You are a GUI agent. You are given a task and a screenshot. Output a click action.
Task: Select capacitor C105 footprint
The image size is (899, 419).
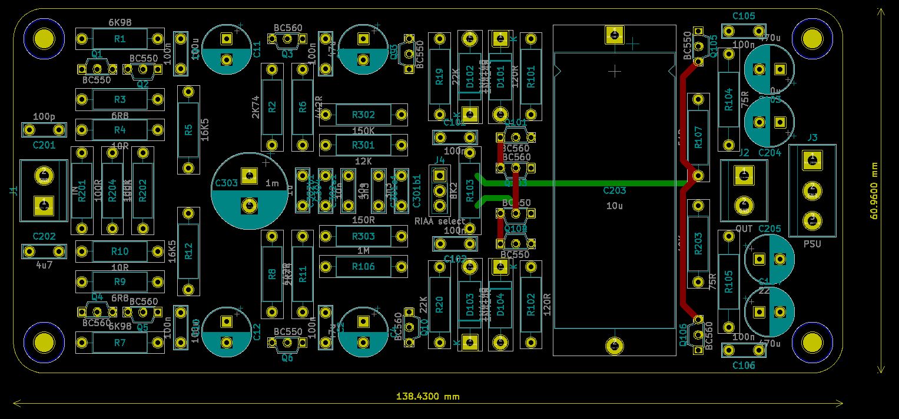coord(744,32)
